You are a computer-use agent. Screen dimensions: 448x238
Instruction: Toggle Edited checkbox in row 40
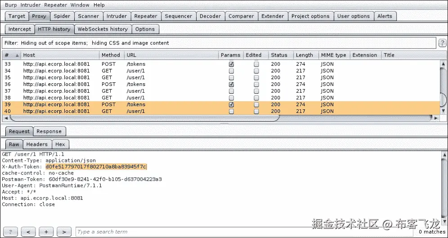[x=256, y=111]
